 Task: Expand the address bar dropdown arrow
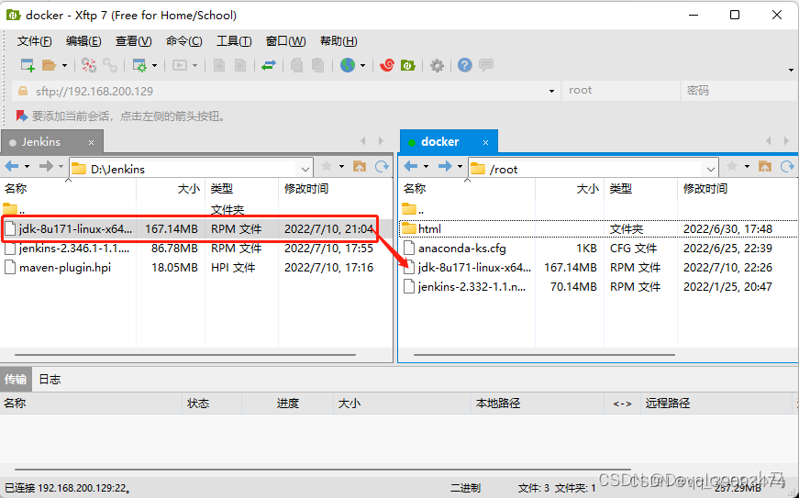click(551, 91)
